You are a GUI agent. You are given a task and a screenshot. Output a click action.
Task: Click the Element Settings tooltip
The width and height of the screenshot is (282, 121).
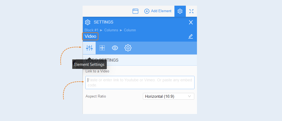[x=89, y=64]
